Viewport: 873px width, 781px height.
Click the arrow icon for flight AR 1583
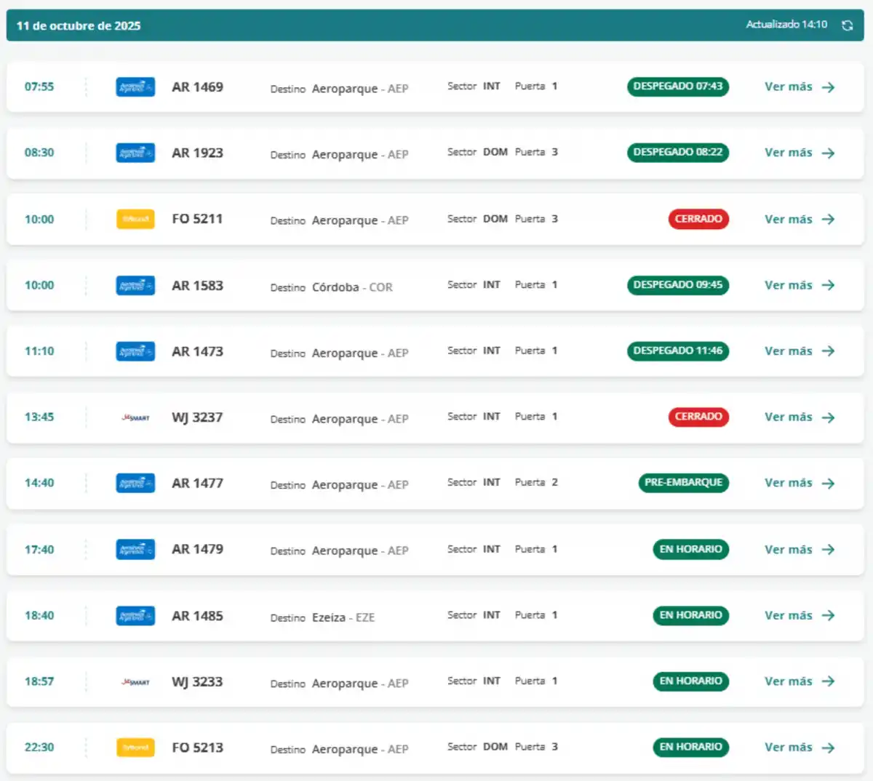(828, 285)
